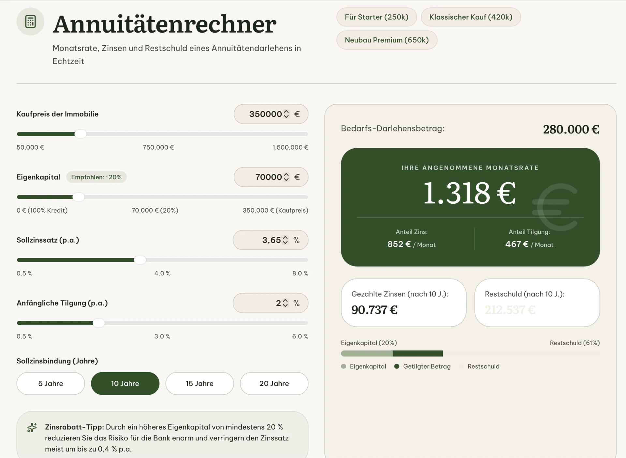
Task: Apply the Klassischer Kauf (420k) preset
Action: [471, 17]
